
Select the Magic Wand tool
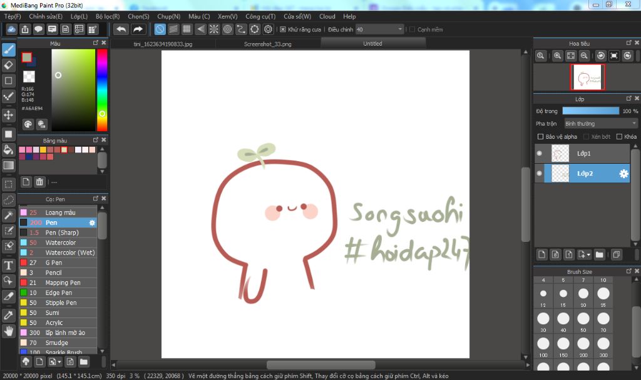pos(9,215)
